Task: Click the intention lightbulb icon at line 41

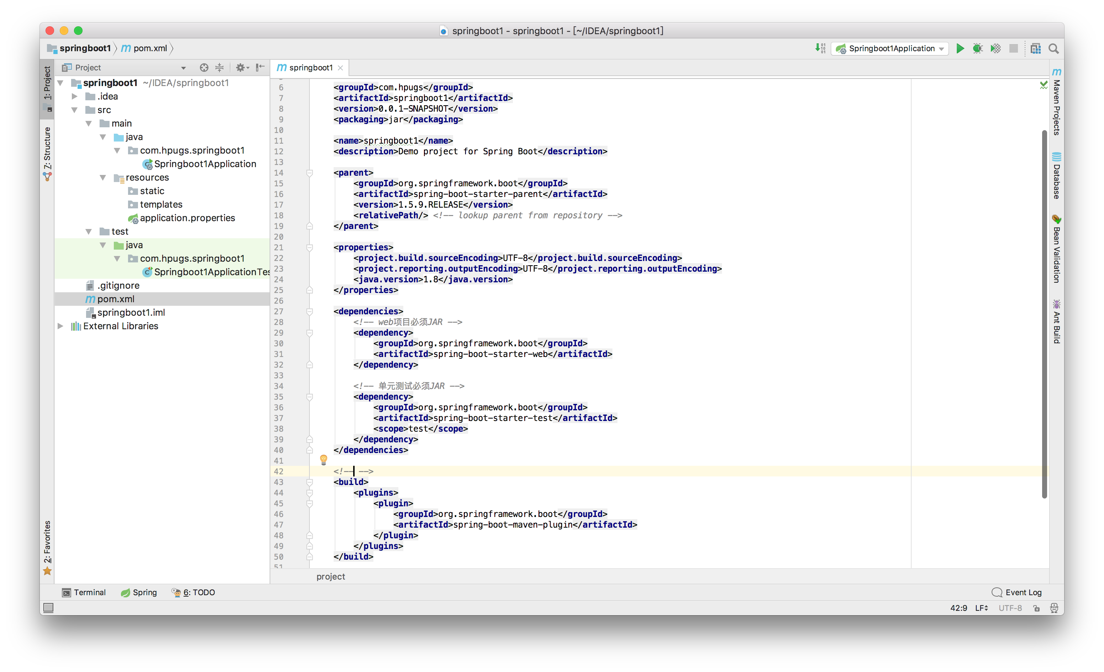Action: click(324, 460)
